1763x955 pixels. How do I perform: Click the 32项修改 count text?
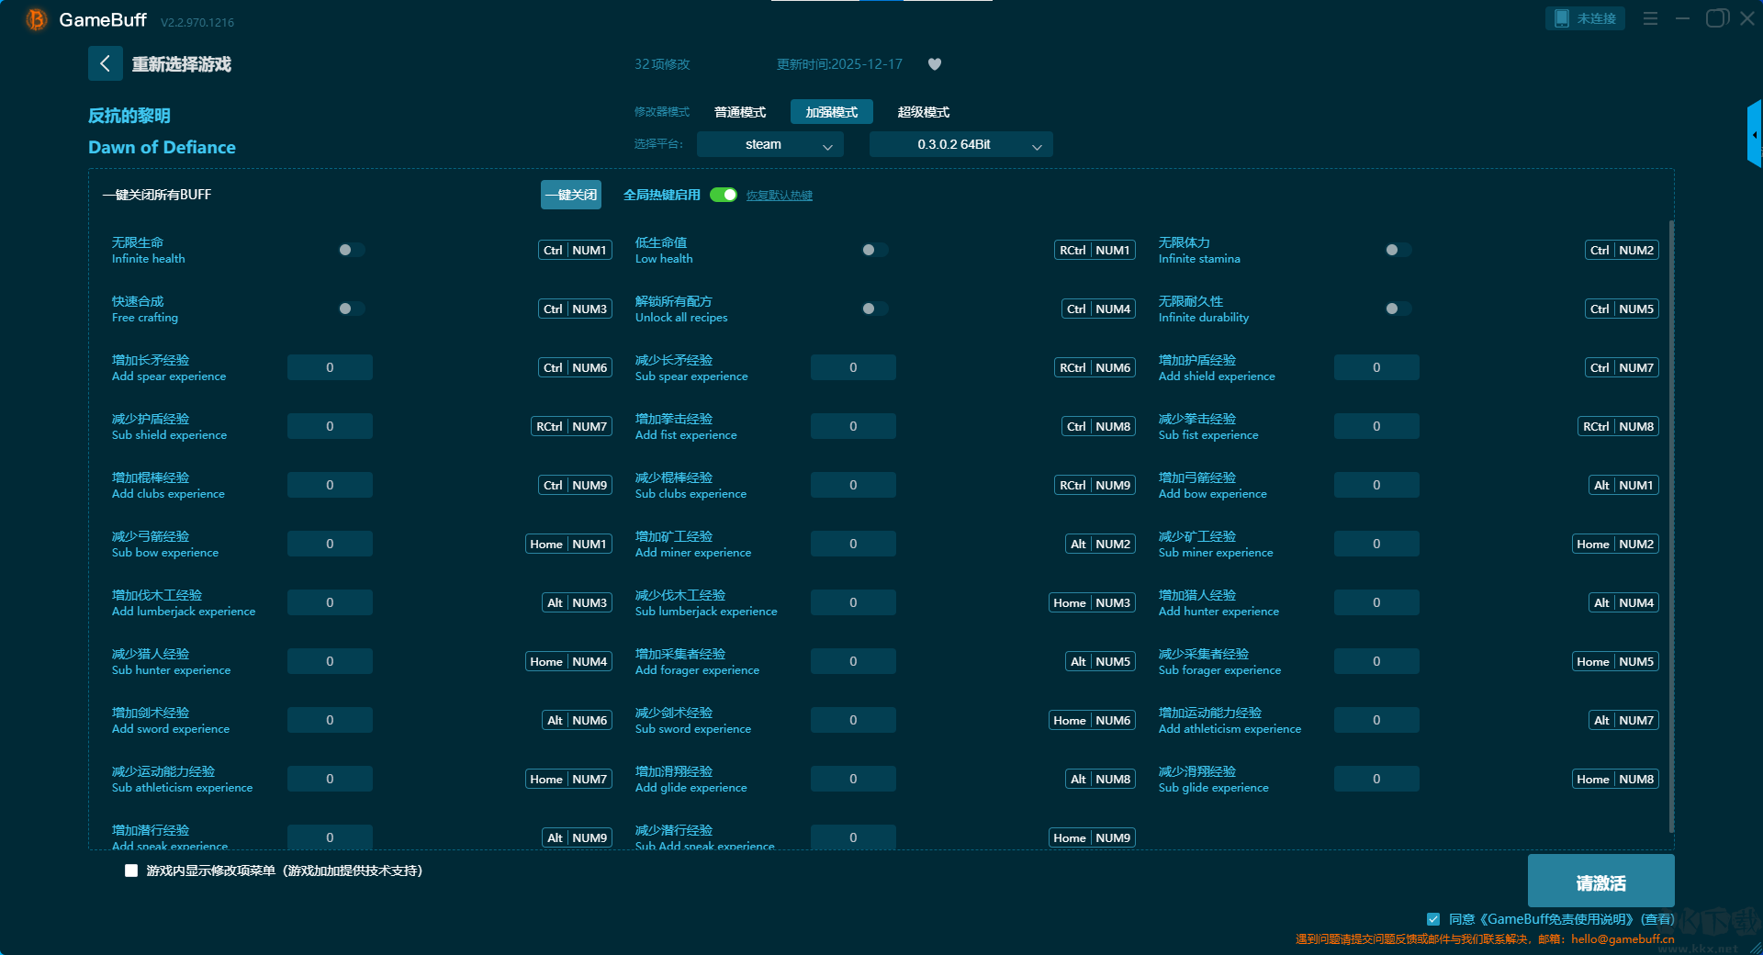[x=662, y=64]
